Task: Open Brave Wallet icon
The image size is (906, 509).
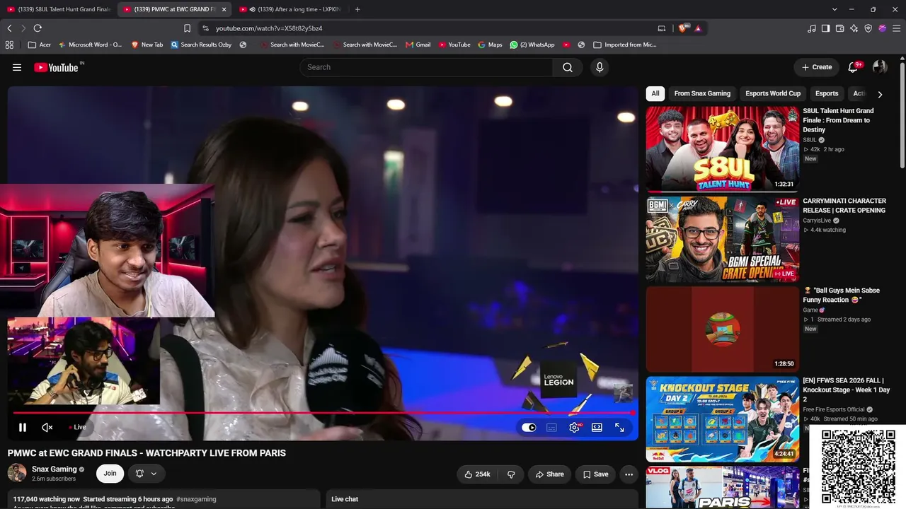Action: click(x=840, y=28)
